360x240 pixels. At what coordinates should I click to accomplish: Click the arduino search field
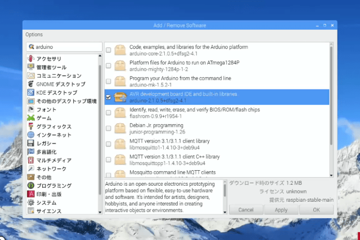[x=64, y=47]
